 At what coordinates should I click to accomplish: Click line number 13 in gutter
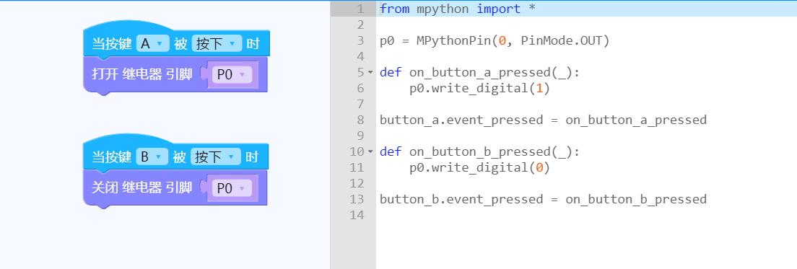[357, 199]
